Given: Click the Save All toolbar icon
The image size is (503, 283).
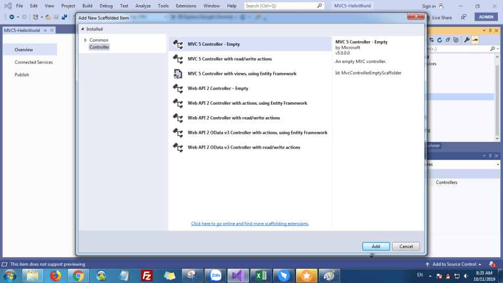Looking at the screenshot, I should click(65, 17).
